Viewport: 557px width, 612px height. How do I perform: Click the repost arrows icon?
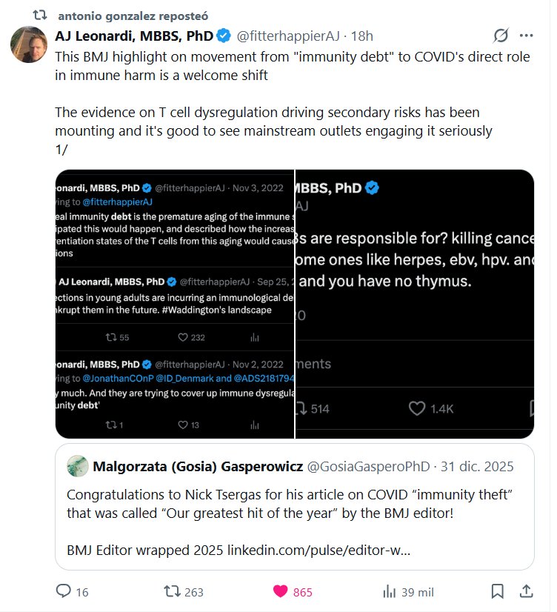tap(171, 591)
